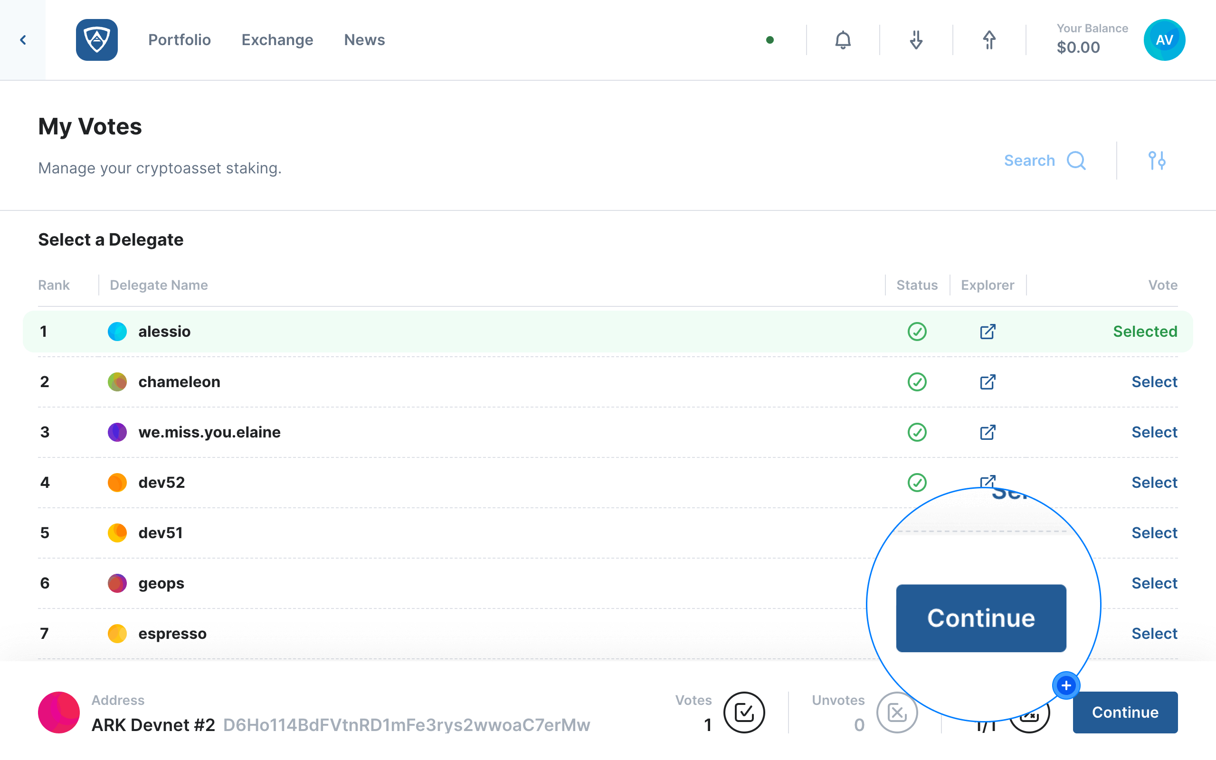Open the Portfolio tab

click(x=180, y=40)
